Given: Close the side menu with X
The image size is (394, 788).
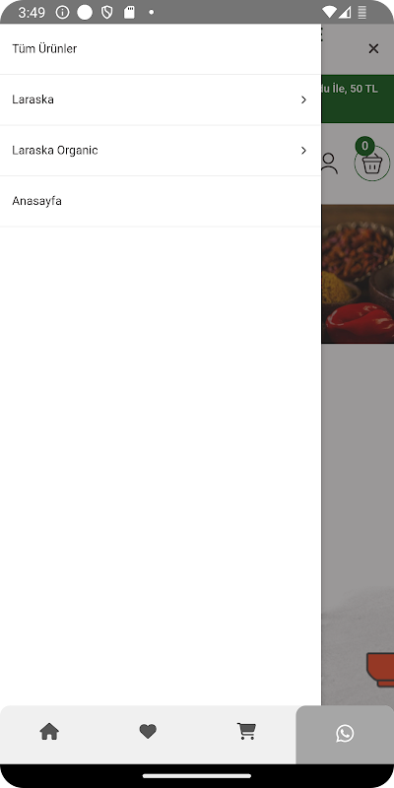Looking at the screenshot, I should pos(373,48).
